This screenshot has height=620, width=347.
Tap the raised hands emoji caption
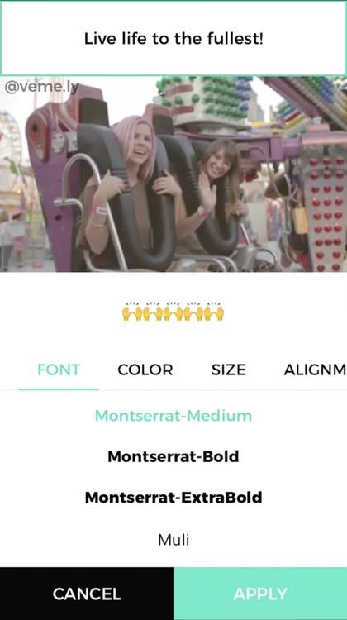[x=173, y=312]
